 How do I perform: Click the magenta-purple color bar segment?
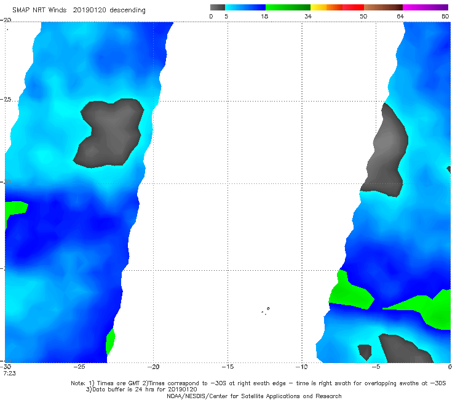[425, 7]
